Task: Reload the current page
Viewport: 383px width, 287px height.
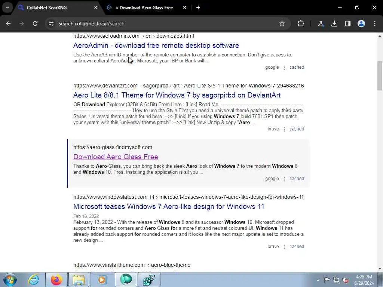Action: [x=35, y=24]
